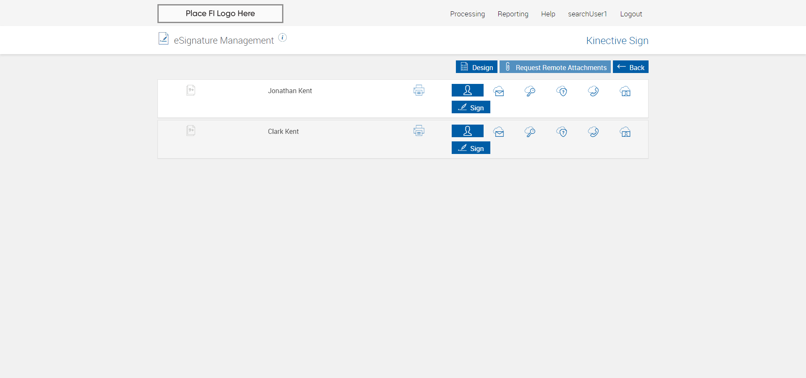806x378 pixels.
Task: Open the searchUser1 account menu
Action: [x=587, y=14]
